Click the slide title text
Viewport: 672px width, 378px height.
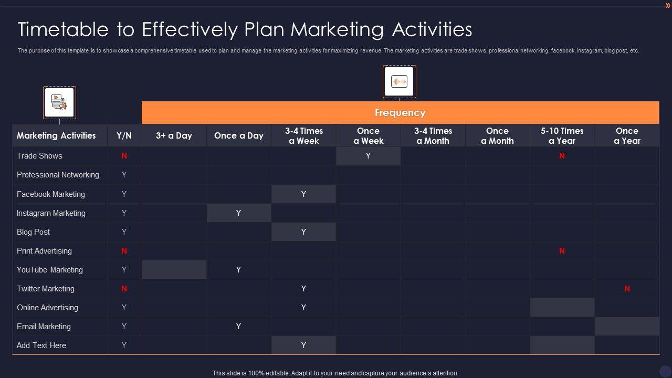click(x=245, y=29)
